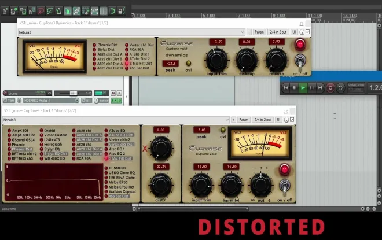Toggle the bypass checkbox in Dynamics window
This screenshot has height=240, width=382.
308,32
